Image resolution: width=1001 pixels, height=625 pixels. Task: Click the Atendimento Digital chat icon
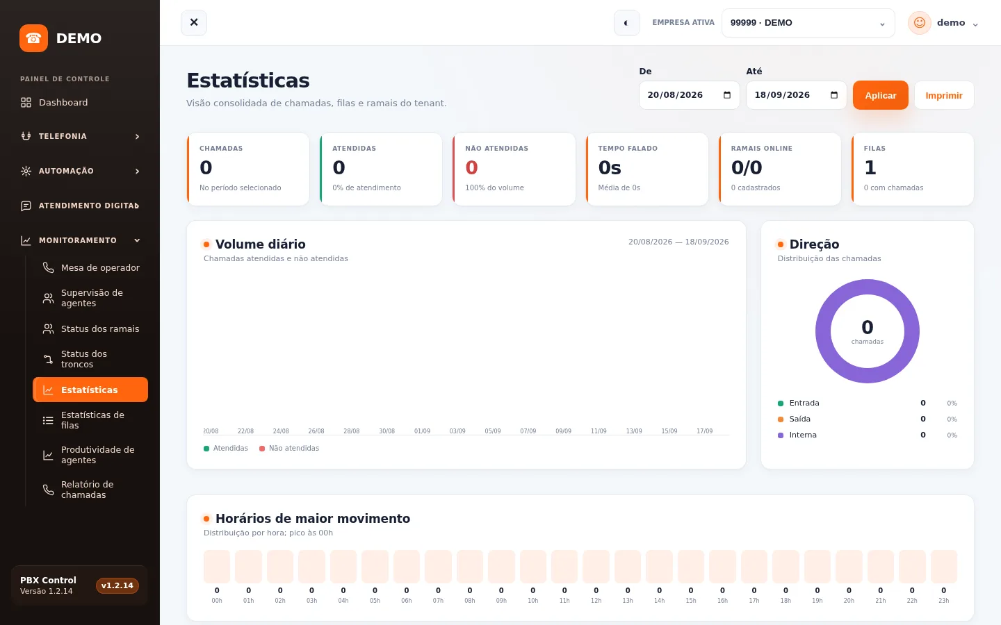[26, 206]
